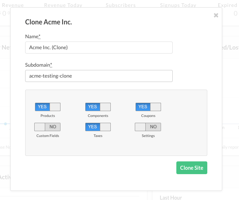
Task: Click the Subdomain field label
Action: (x=38, y=65)
